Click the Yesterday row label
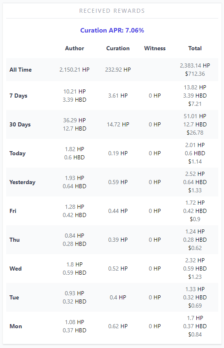Screen dimensions: 224x348 click(x=22, y=182)
